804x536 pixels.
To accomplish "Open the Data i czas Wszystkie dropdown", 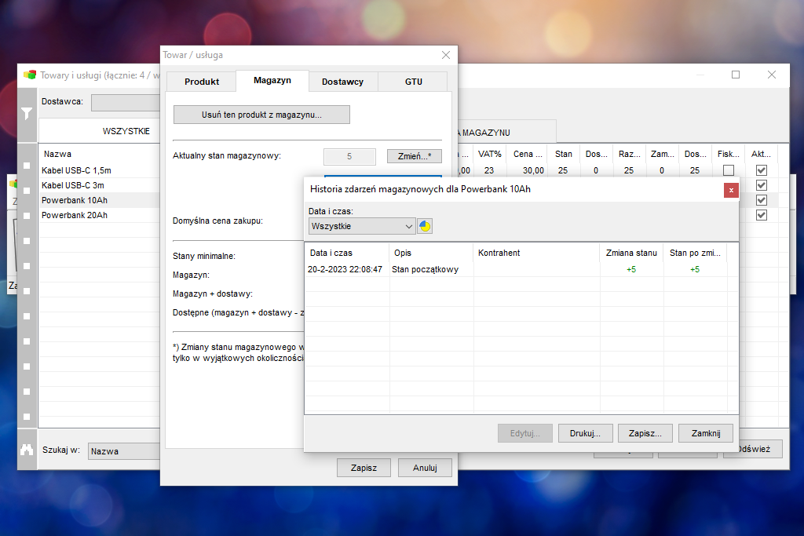I will (x=361, y=226).
